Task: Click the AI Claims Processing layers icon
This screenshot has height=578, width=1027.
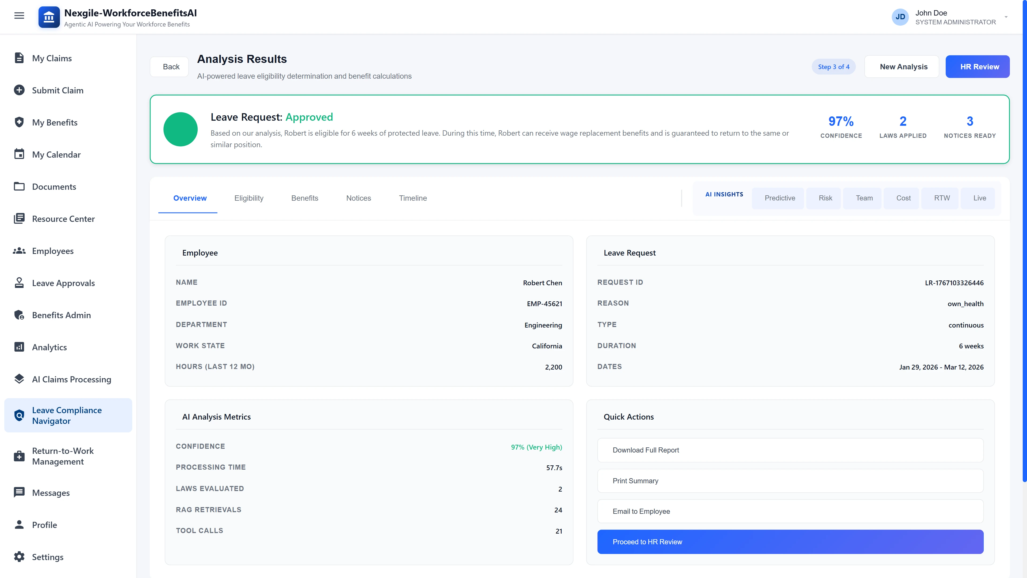Action: (20, 379)
